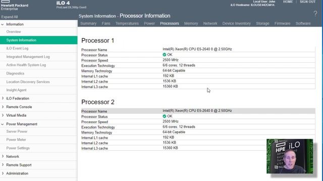Click the Hewlett Packard Enterprise logo
Viewport: 323px width, 181px height.
[15, 6]
